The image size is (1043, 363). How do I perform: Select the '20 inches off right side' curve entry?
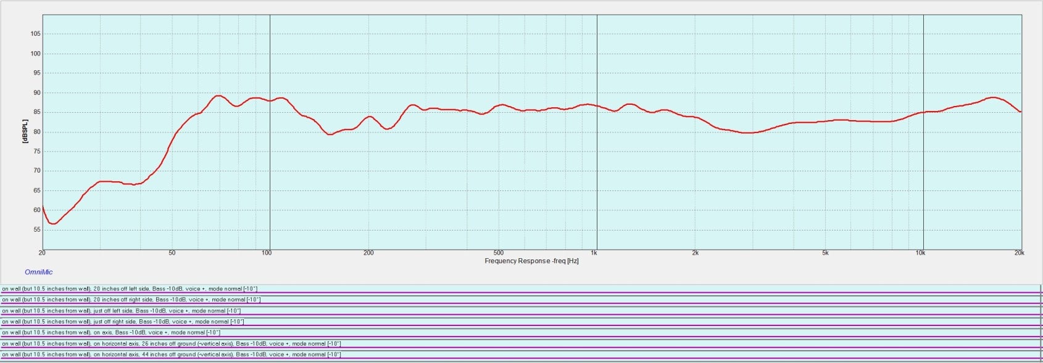[x=131, y=300]
